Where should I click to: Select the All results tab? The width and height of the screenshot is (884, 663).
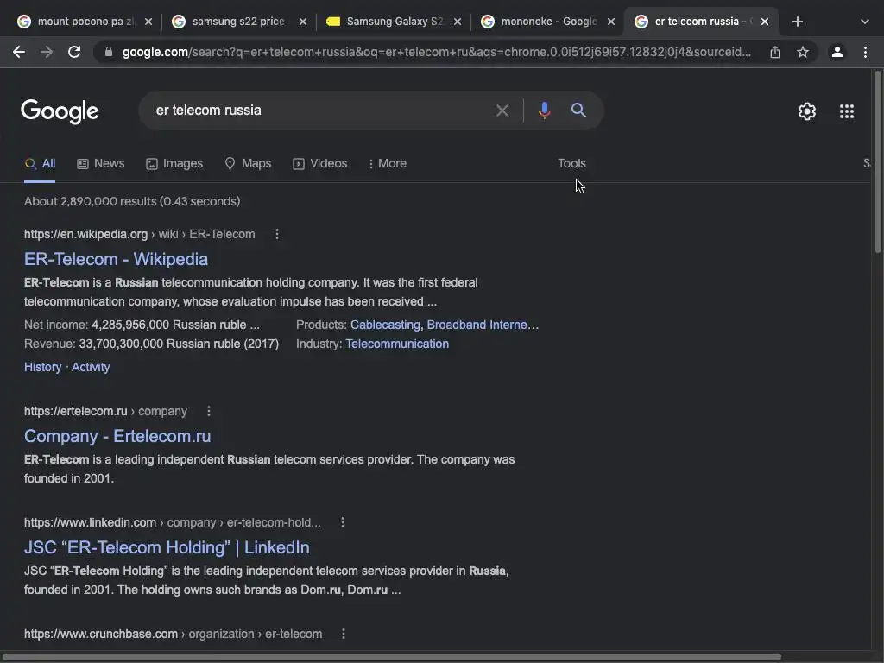tap(40, 163)
